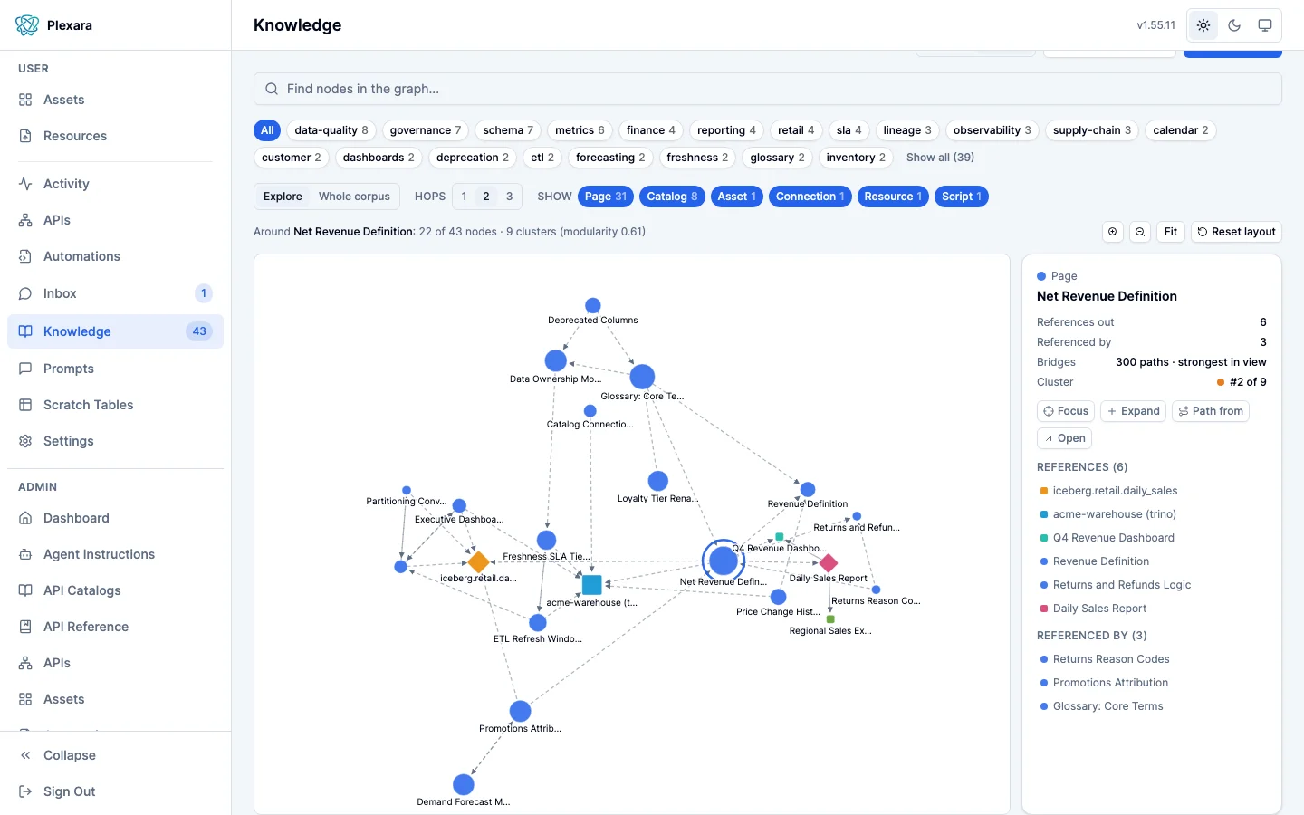Toggle the Script 1 type filter
This screenshot has width=1304, height=815.
(961, 197)
